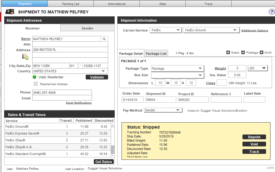Click the name search magnifier icon
Viewport: 275px width, 172px height.
coord(104,39)
